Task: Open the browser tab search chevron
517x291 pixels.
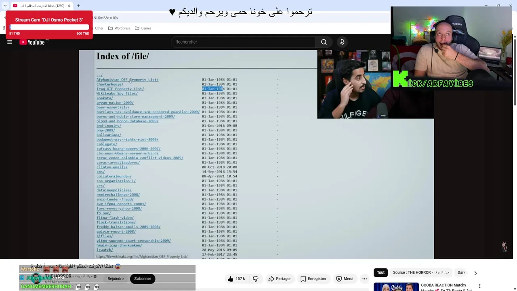Action: click(5, 6)
